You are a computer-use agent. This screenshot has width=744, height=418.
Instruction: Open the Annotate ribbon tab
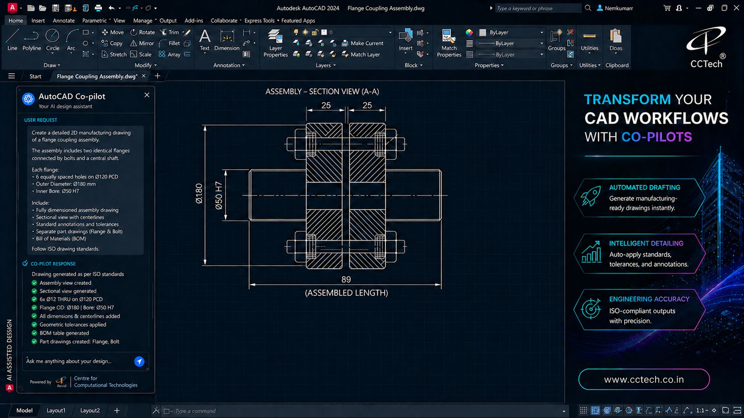coord(64,20)
